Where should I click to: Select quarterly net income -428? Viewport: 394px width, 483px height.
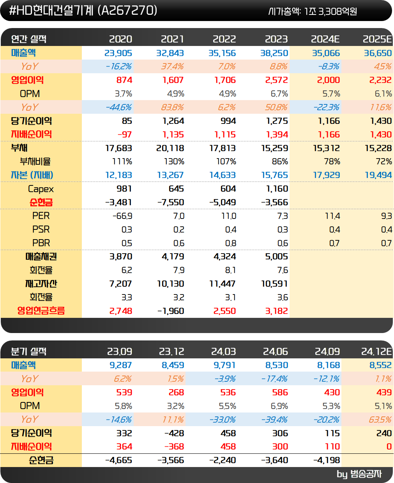coord(174,433)
